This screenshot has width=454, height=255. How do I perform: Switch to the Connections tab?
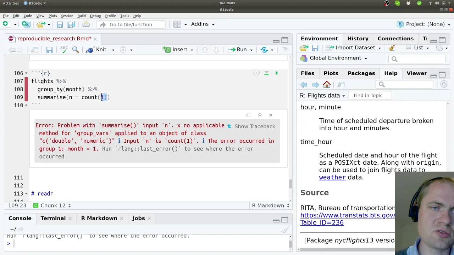(395, 39)
